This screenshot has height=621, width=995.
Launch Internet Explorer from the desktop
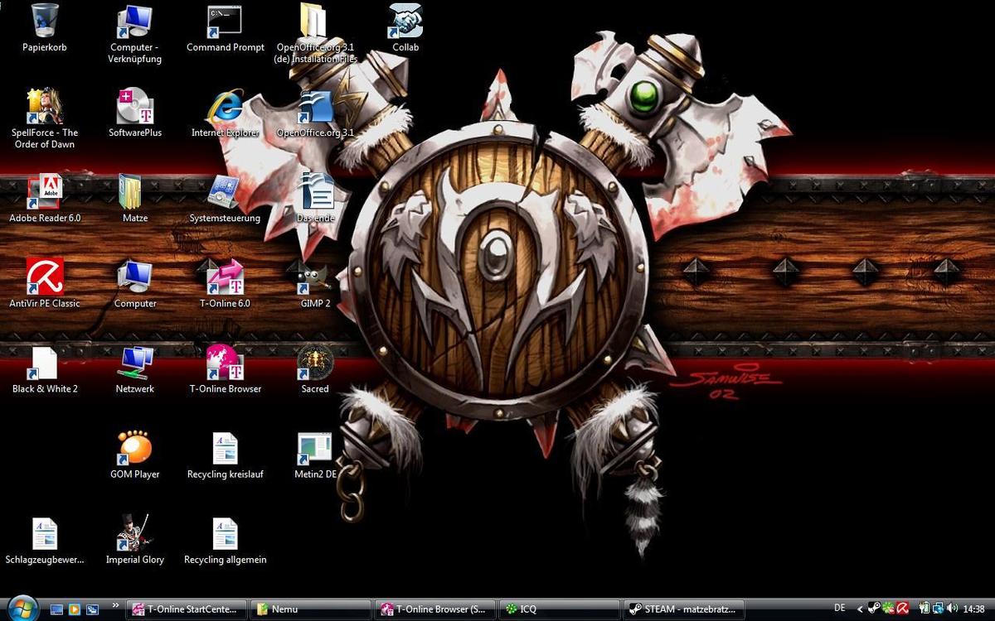(226, 113)
